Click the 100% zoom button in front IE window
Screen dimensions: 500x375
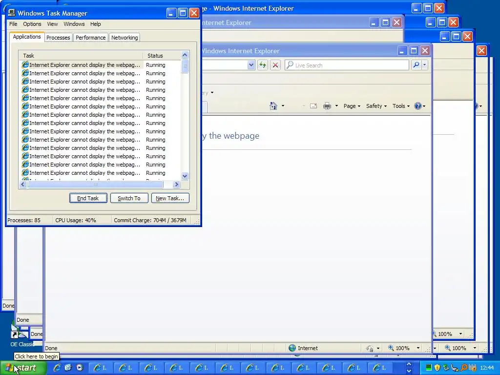pyautogui.click(x=399, y=348)
